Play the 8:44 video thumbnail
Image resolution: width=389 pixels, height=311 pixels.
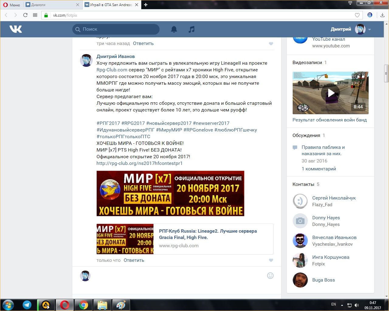330,93
